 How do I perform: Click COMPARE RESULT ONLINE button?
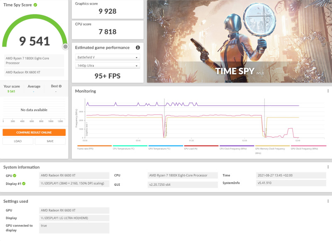34,133
